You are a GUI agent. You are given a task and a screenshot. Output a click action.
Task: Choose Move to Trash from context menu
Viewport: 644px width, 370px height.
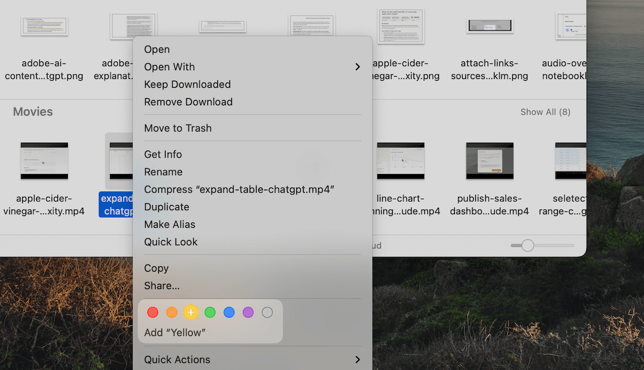tap(178, 128)
